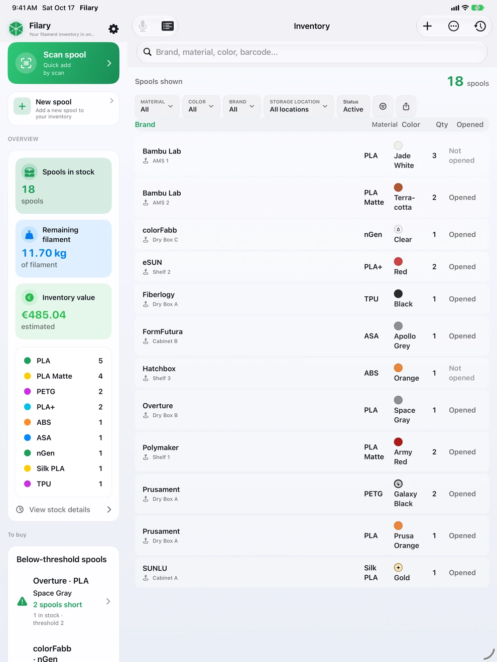
Task: Open the settings gear
Action: (x=113, y=29)
